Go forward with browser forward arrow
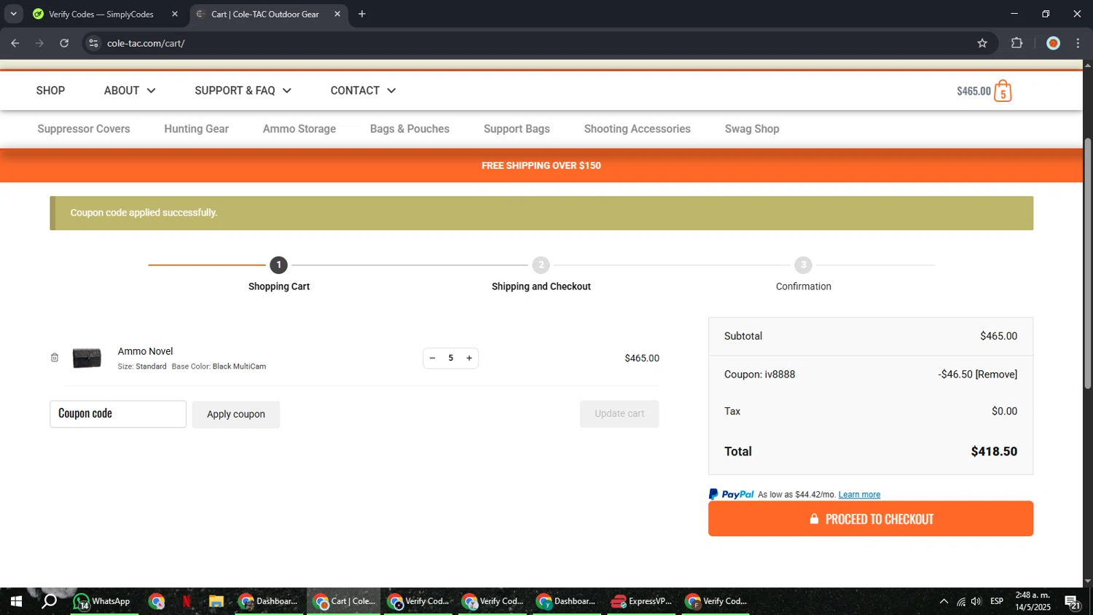 pyautogui.click(x=39, y=43)
